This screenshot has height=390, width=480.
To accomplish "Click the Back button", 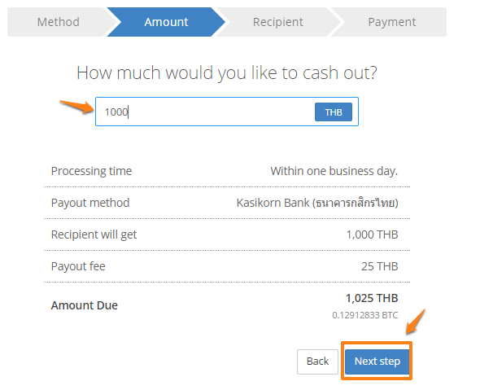I will [x=317, y=362].
